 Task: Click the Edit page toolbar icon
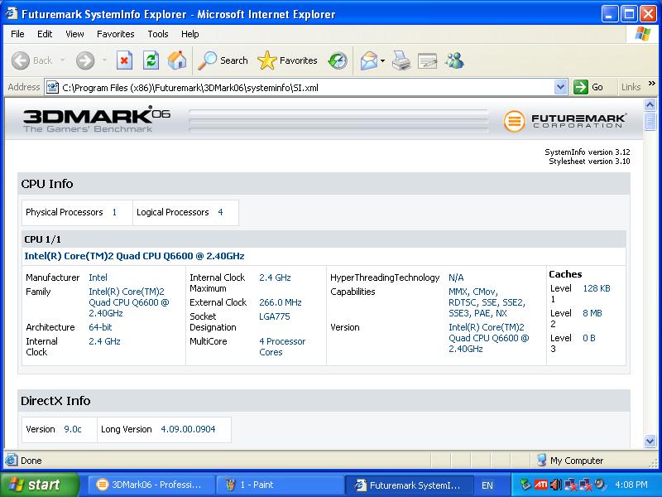427,60
